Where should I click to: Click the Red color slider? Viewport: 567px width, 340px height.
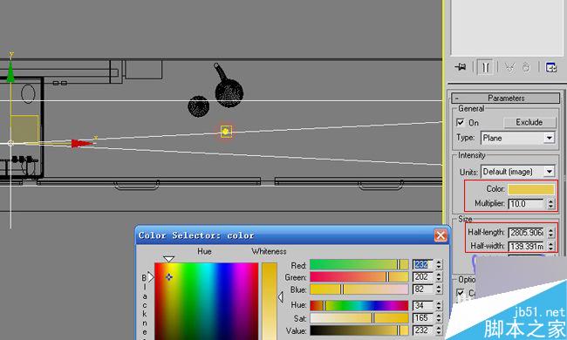359,265
